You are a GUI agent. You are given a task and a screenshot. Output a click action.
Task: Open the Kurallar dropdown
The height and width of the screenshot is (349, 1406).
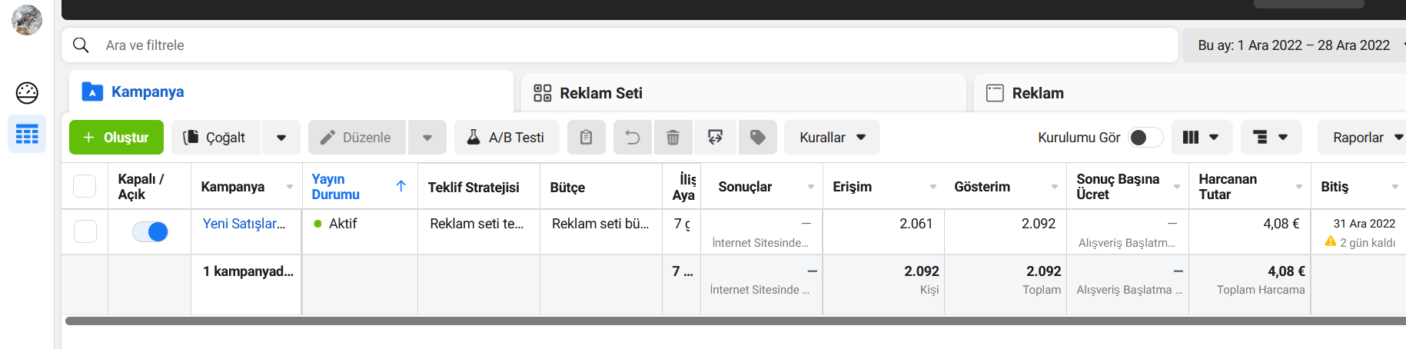click(x=832, y=138)
